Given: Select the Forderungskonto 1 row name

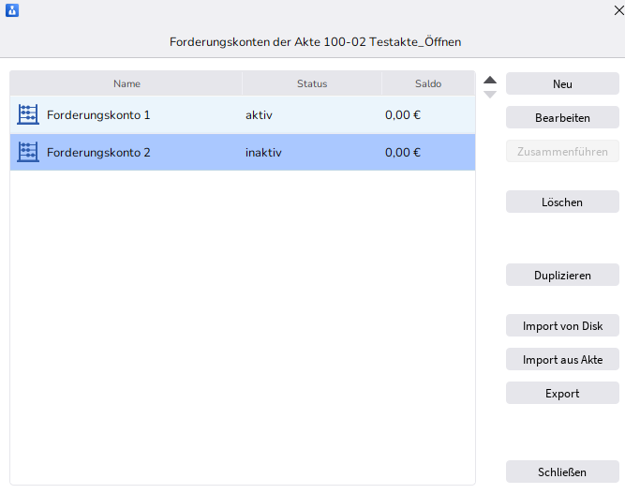Looking at the screenshot, I should (98, 115).
